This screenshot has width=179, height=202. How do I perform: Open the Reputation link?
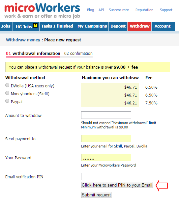144,10
